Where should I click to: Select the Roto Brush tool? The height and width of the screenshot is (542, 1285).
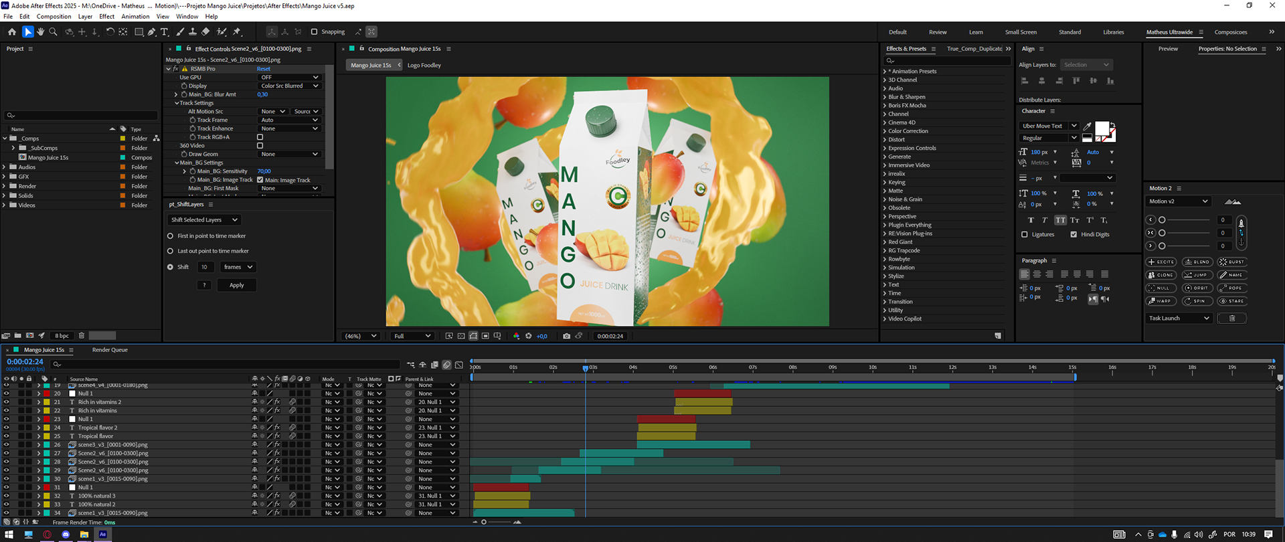222,31
